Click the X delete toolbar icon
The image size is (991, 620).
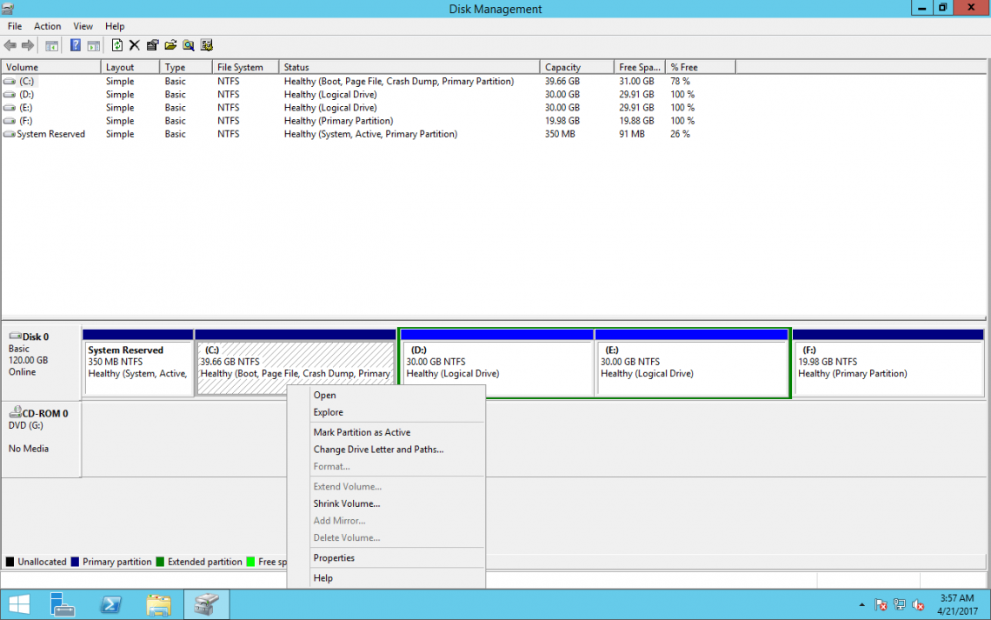pos(134,44)
